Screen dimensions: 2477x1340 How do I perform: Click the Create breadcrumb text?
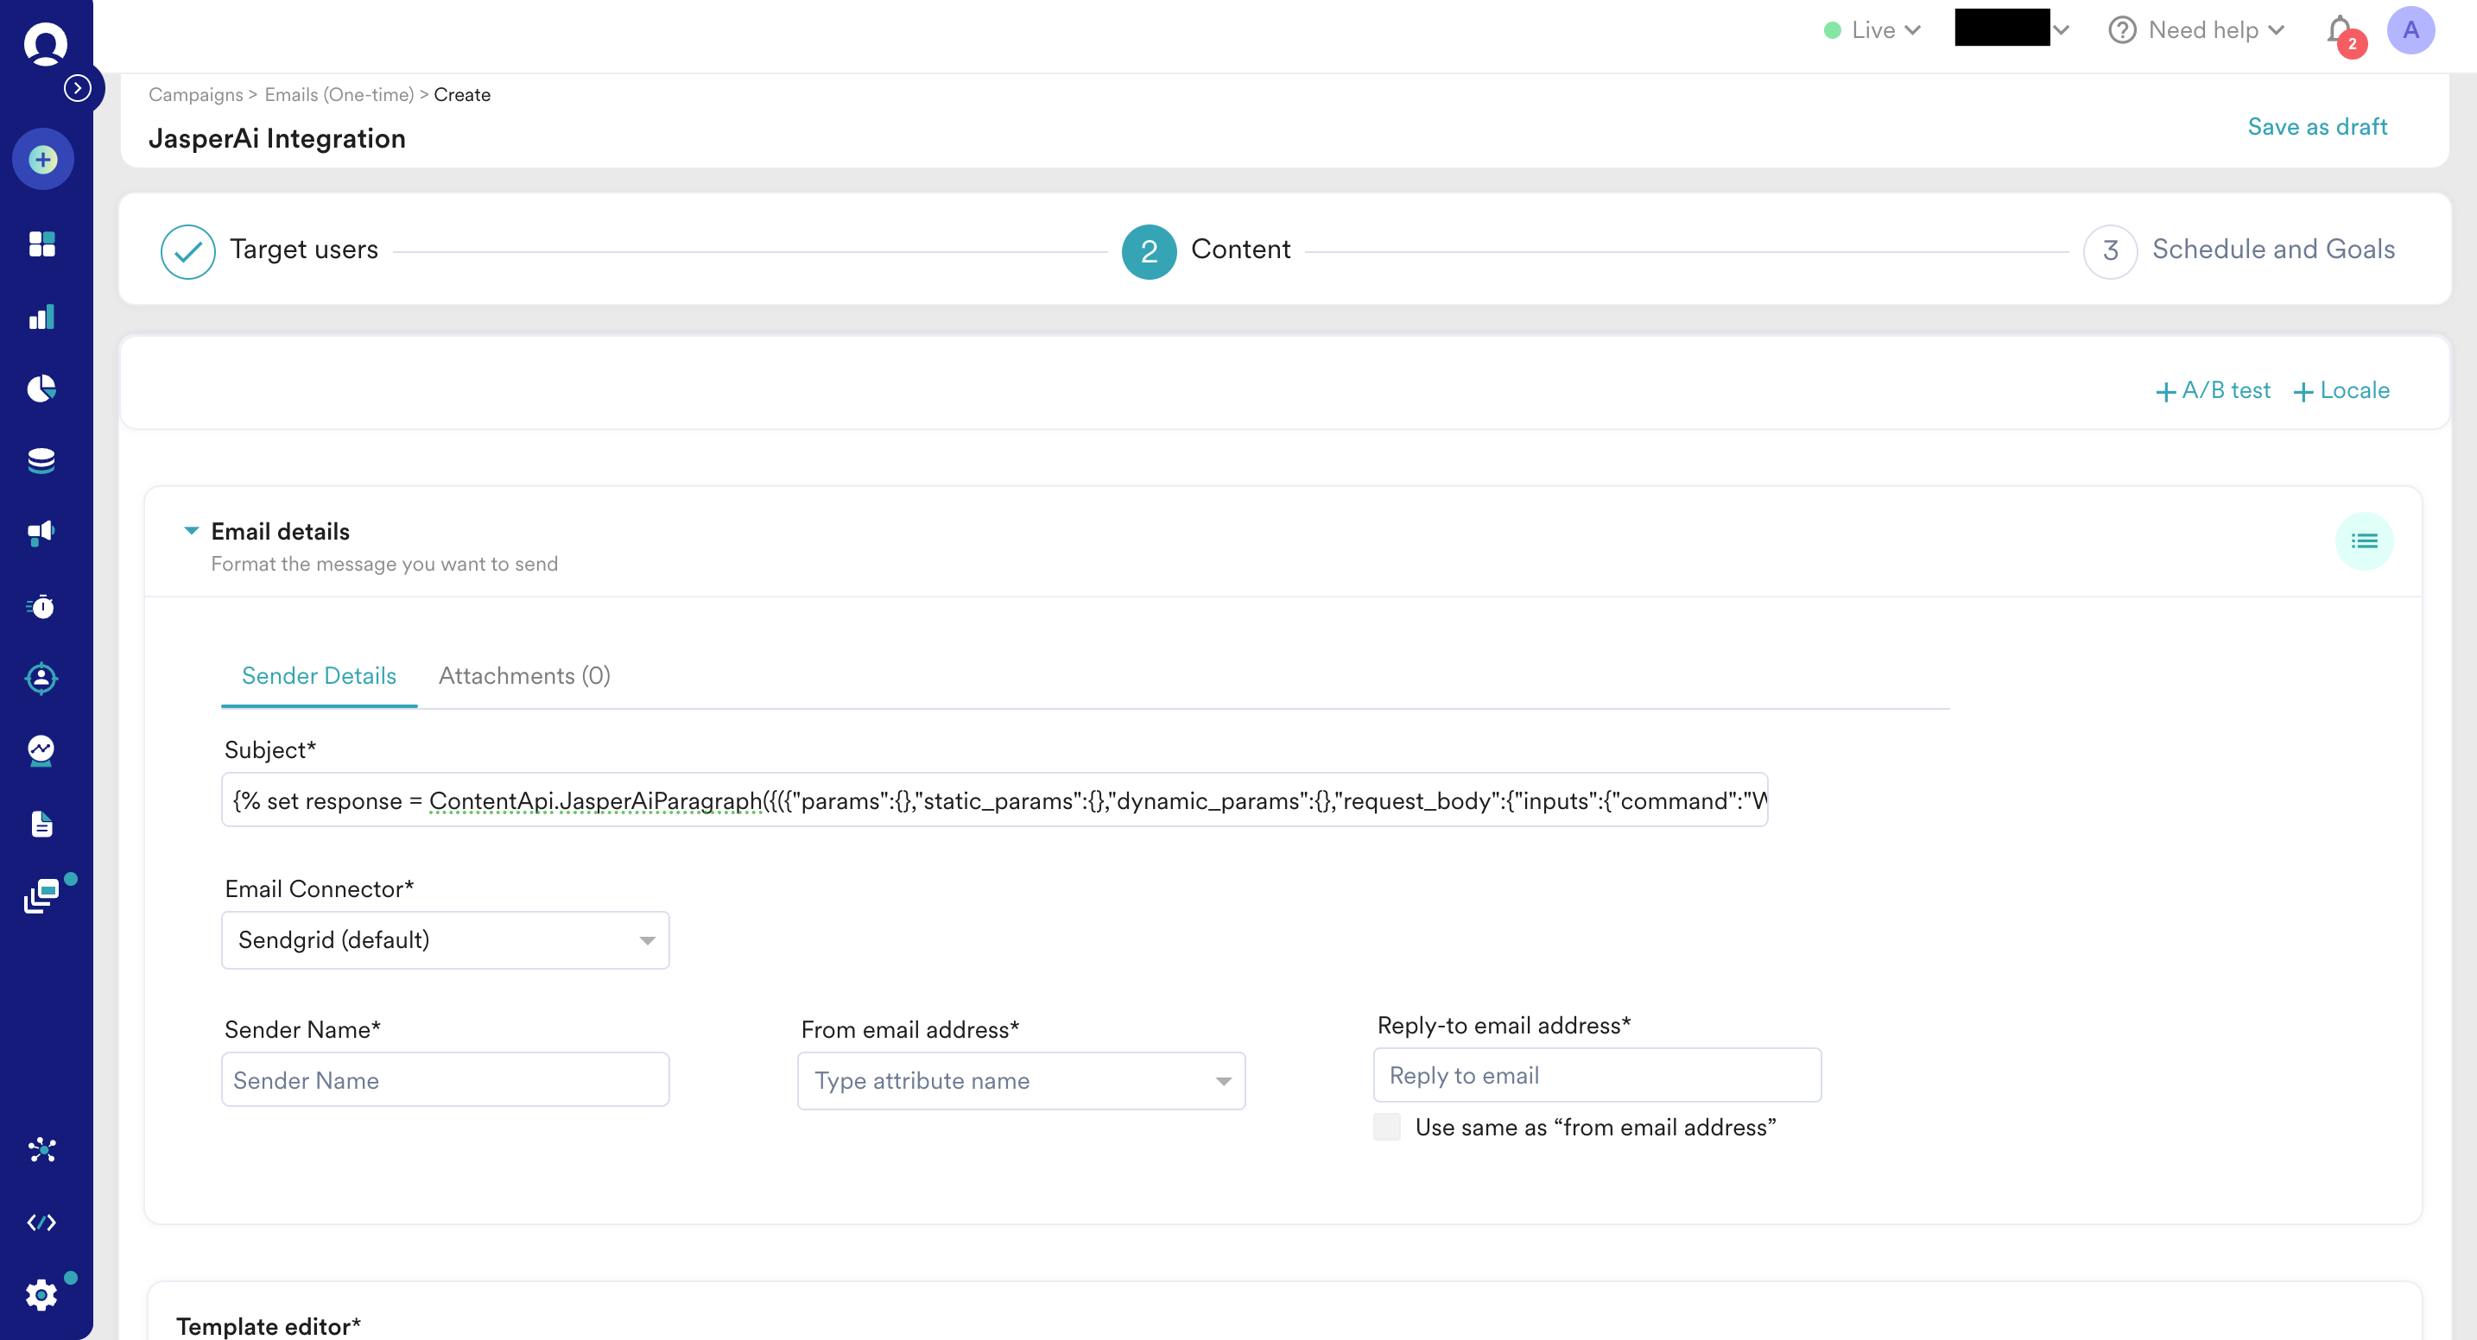point(461,94)
